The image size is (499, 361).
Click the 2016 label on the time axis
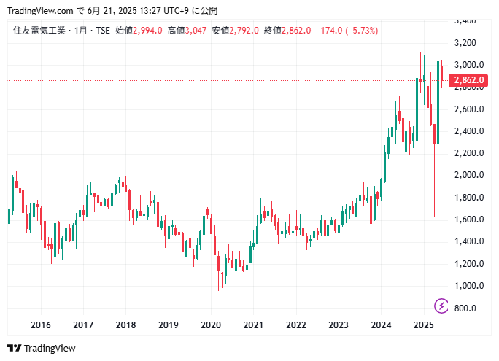(41, 325)
